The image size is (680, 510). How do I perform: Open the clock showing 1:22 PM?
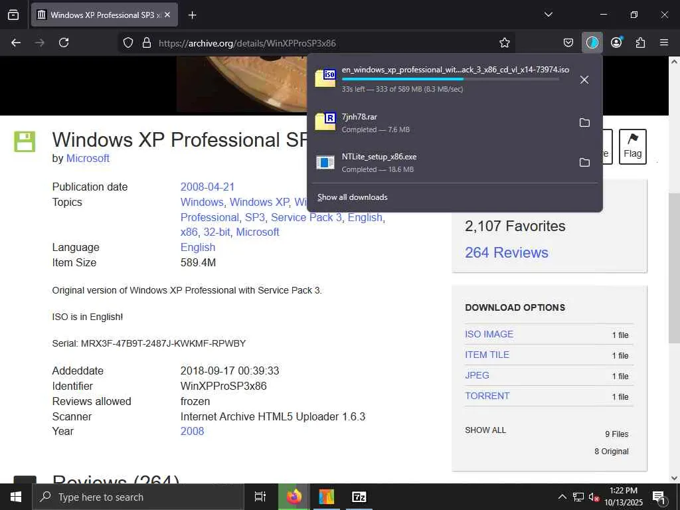coord(624,497)
